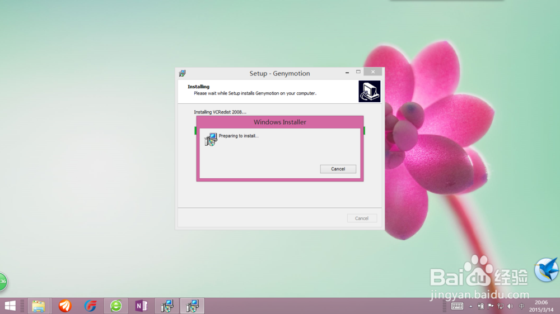Image resolution: width=560 pixels, height=314 pixels.
Task: Click the computer setup image in Installing header
Action: pos(369,91)
